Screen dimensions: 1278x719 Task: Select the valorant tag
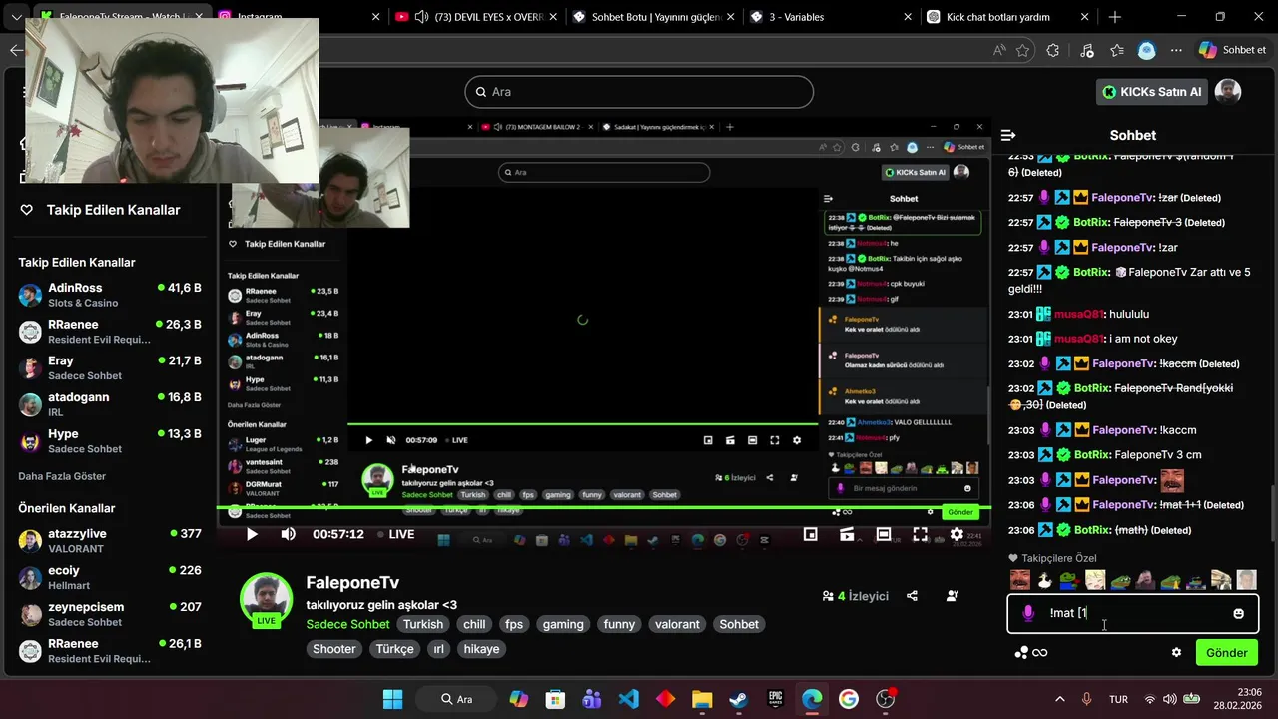point(677,624)
